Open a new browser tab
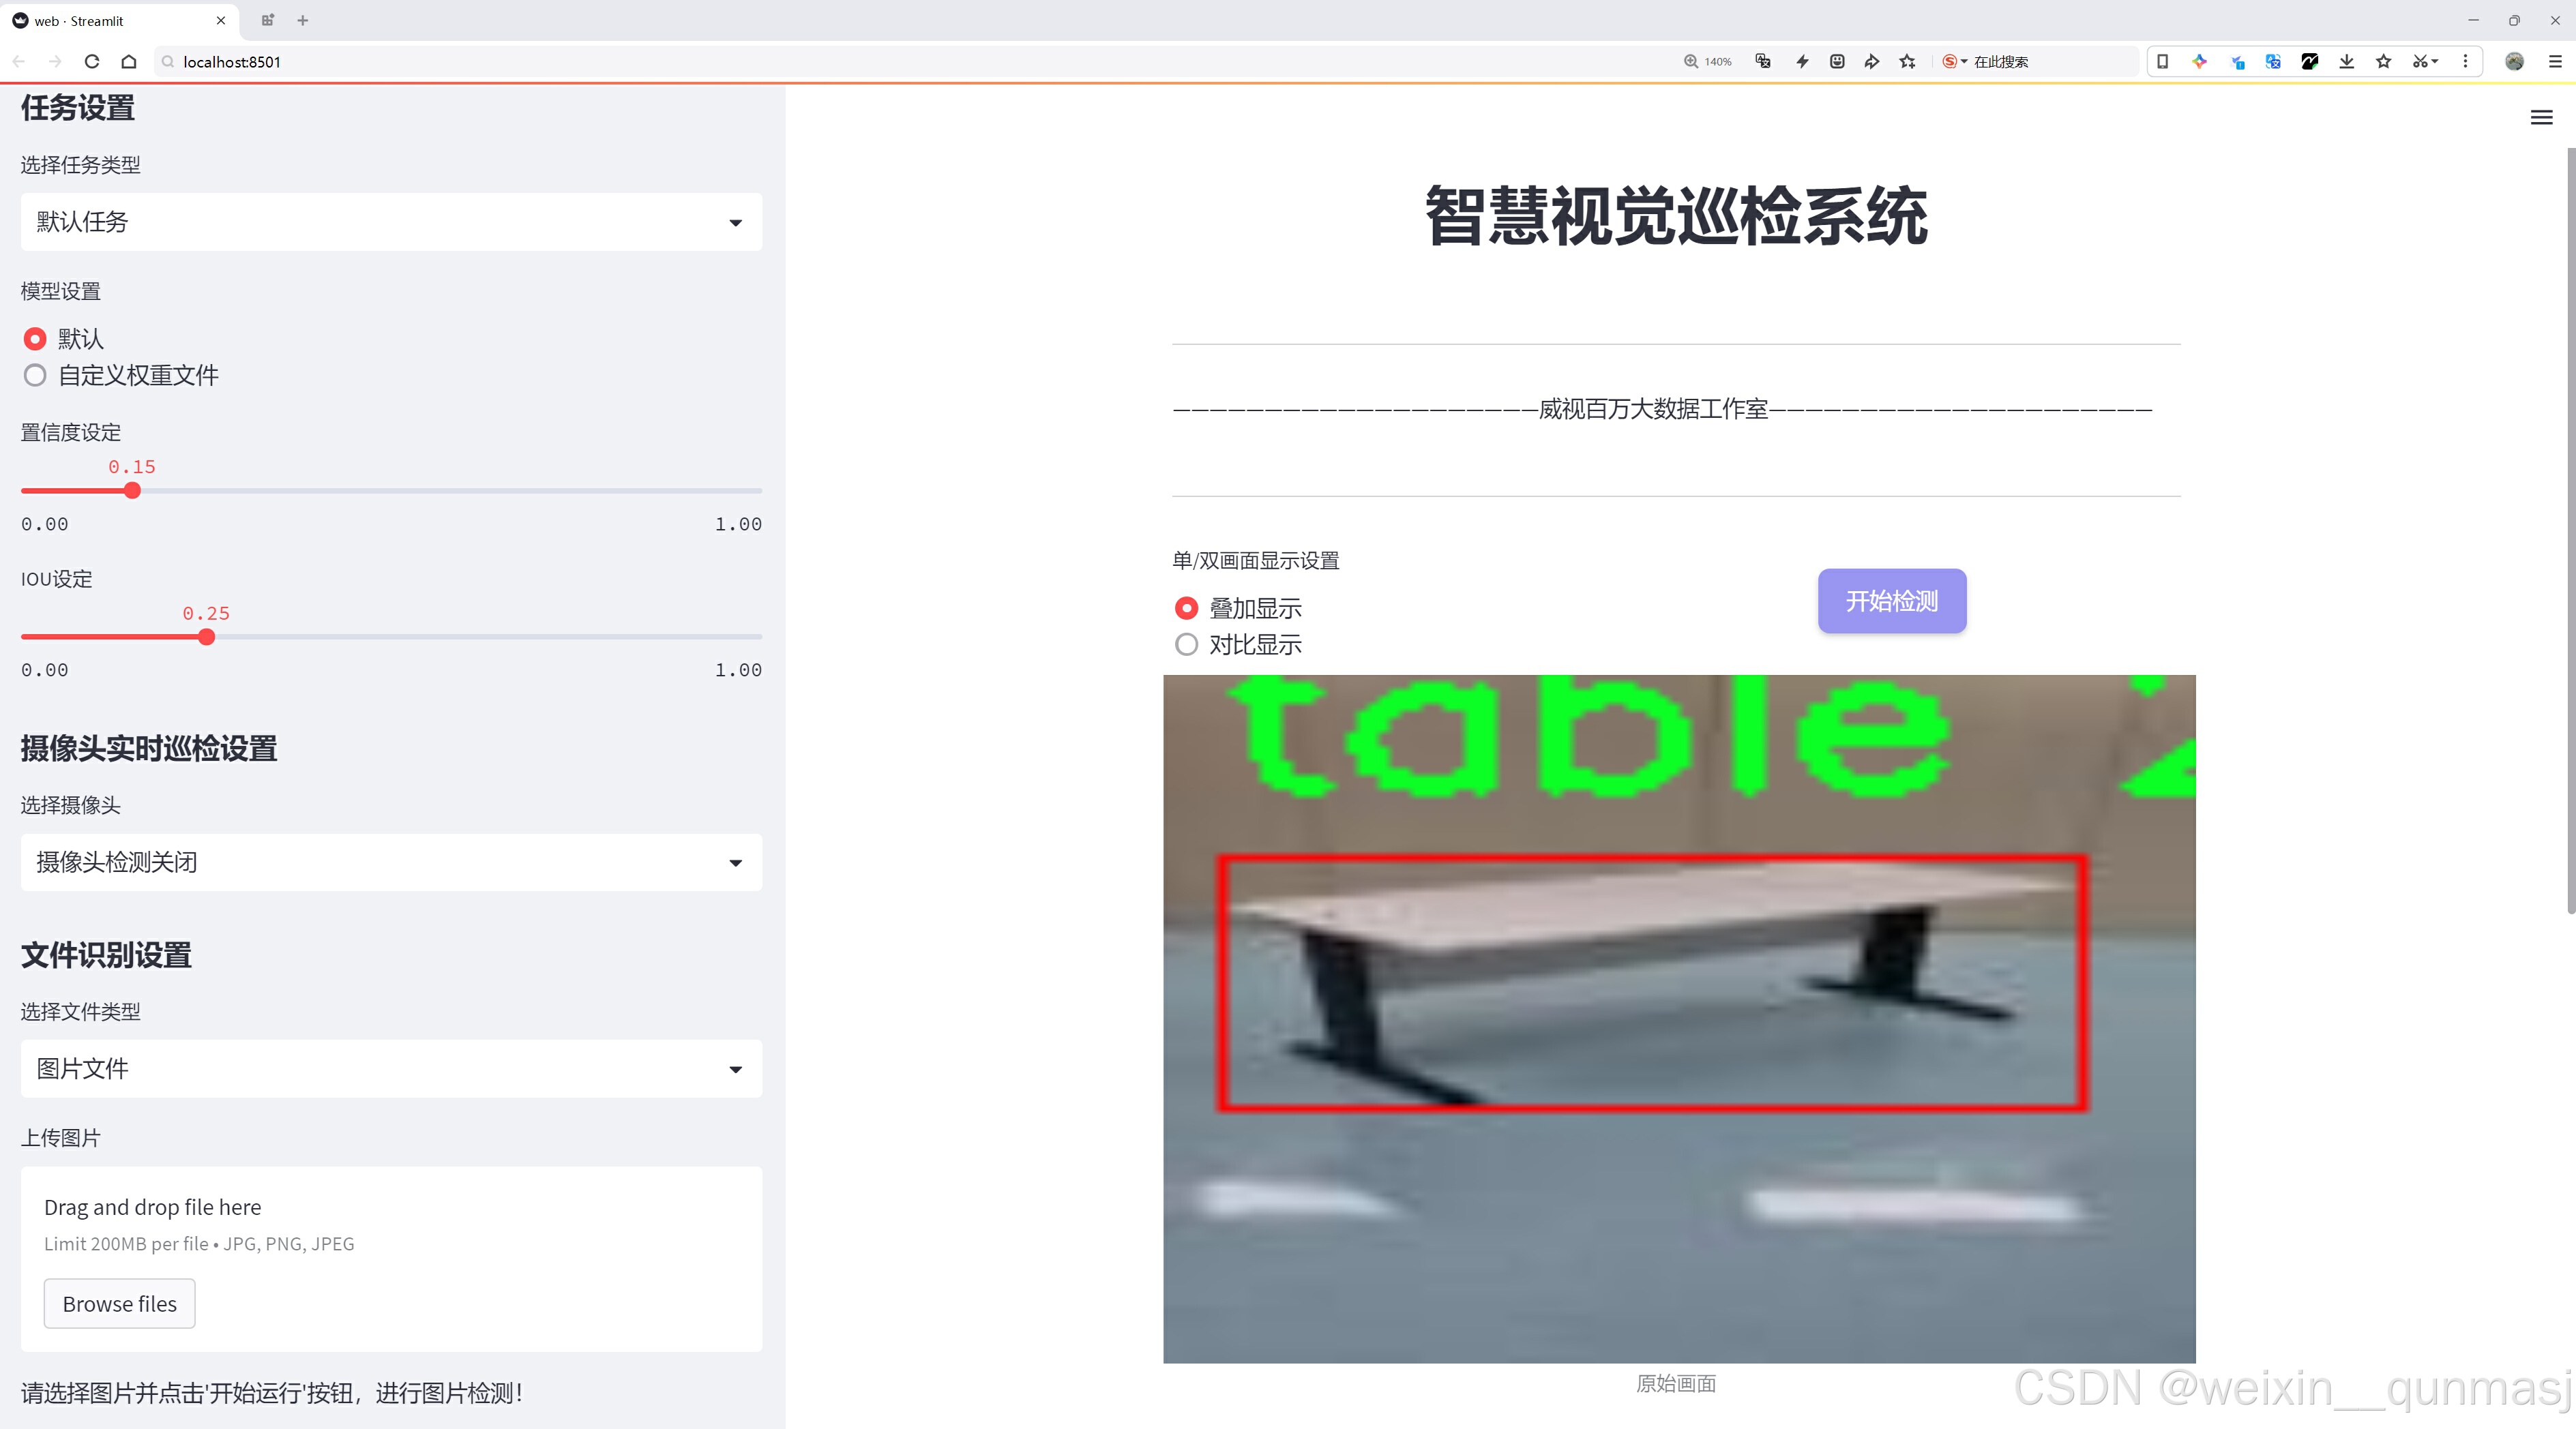 [303, 20]
